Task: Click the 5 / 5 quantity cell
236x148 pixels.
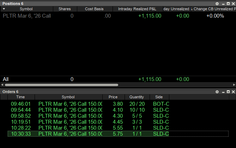Action: (137, 116)
